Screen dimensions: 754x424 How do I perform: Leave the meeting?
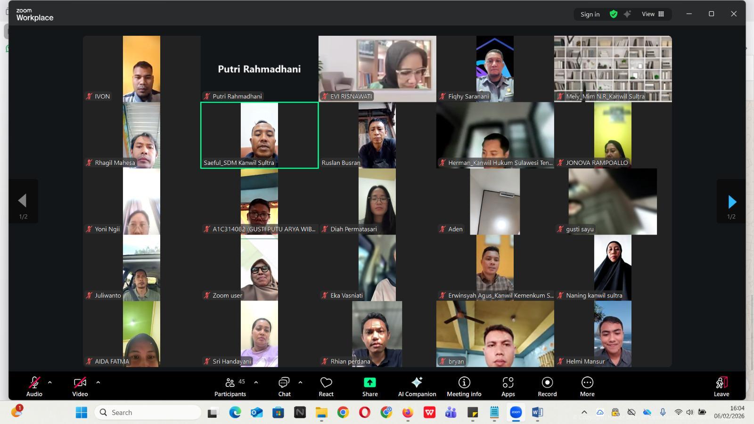[x=721, y=387]
